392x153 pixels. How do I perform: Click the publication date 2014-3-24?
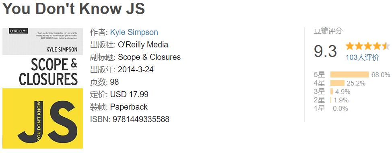136,69
